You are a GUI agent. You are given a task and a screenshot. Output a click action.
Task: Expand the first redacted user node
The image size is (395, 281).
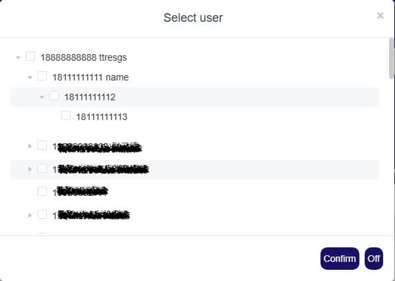(30, 146)
